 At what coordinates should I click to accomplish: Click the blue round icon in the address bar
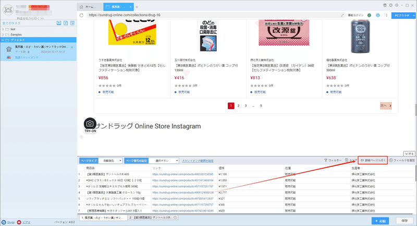(x=378, y=15)
